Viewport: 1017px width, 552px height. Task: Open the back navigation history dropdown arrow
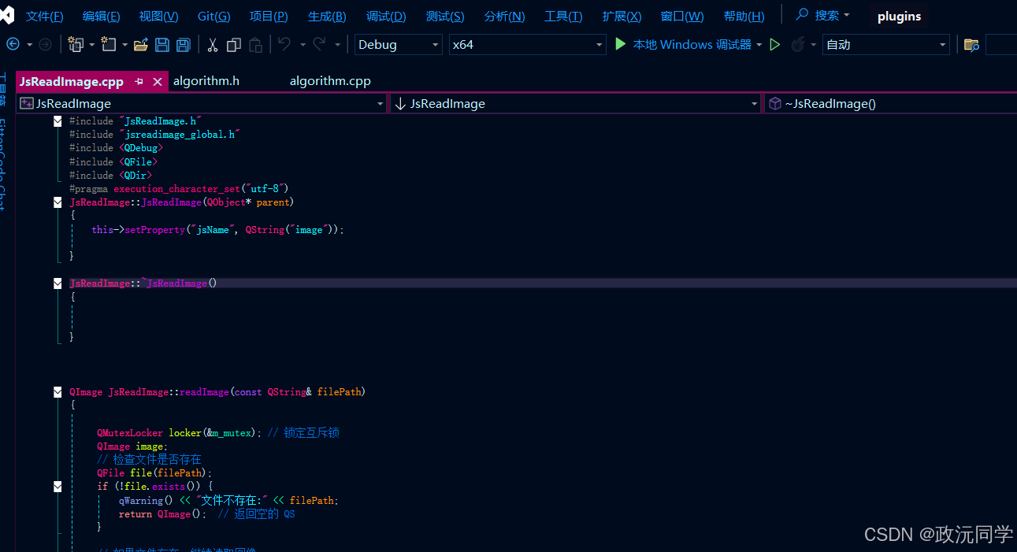(x=30, y=45)
